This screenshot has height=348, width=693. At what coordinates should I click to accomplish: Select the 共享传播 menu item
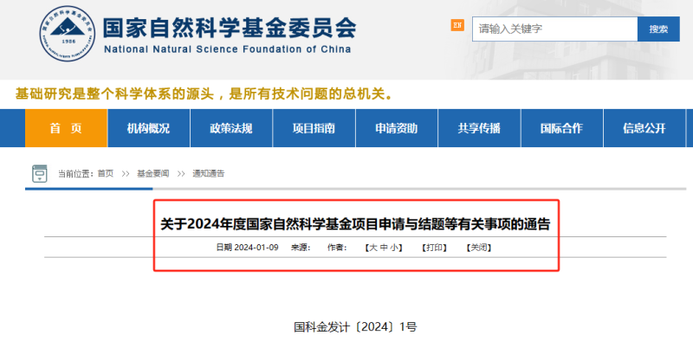click(x=479, y=128)
